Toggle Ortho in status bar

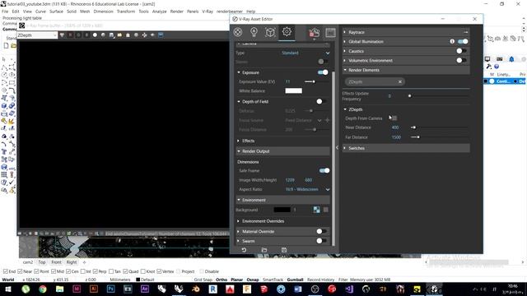pyautogui.click(x=222, y=280)
